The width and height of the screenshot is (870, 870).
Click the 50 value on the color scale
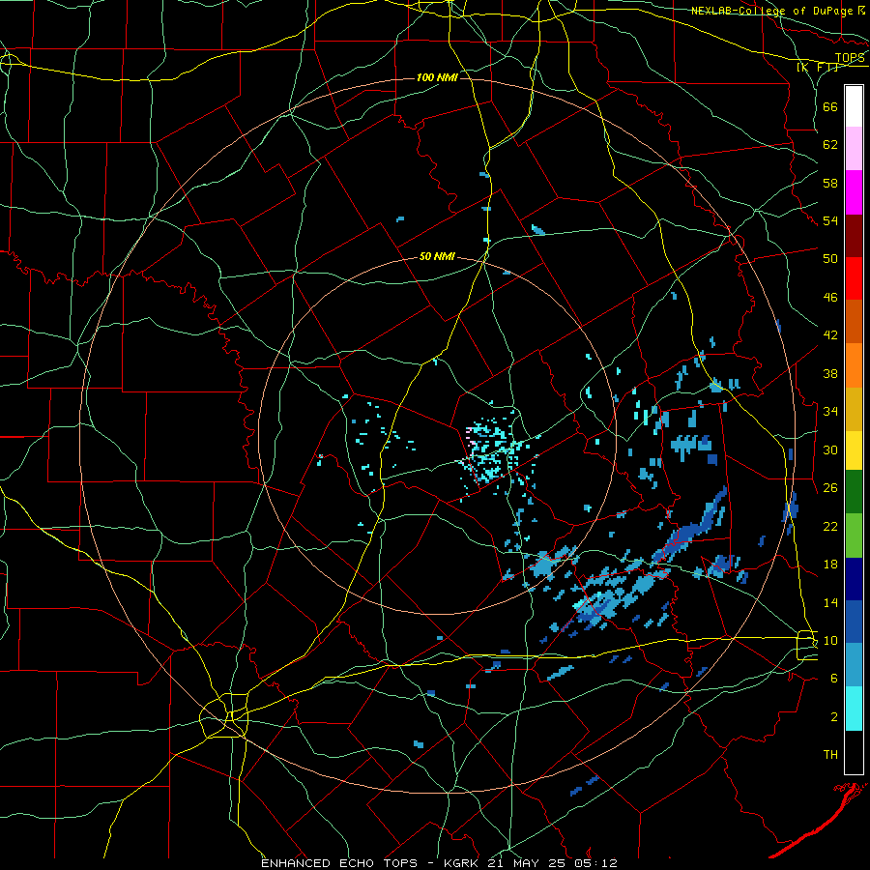(x=830, y=259)
